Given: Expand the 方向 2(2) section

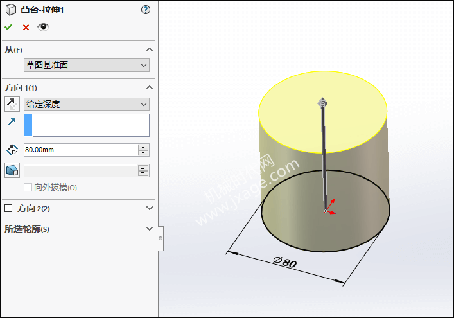Looking at the screenshot, I should click(150, 208).
